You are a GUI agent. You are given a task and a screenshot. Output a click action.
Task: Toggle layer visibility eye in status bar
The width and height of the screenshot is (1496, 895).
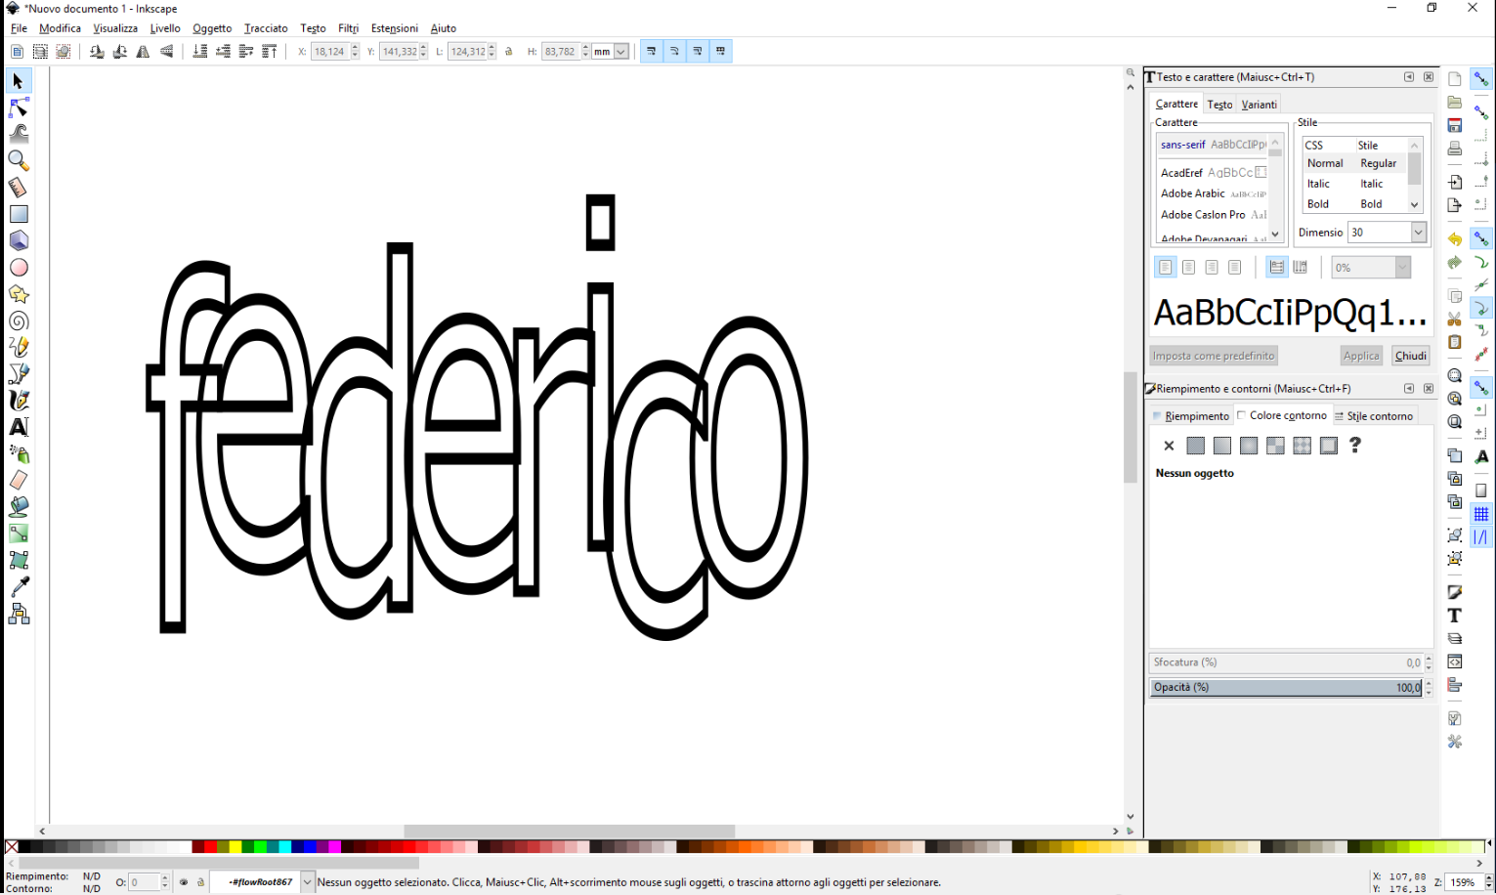click(x=184, y=882)
